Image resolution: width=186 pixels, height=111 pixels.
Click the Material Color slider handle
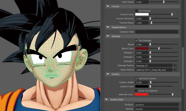point(173,94)
